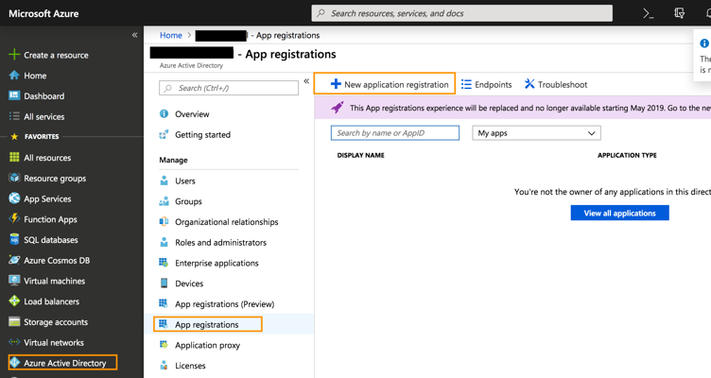This screenshot has height=378, width=711.
Task: Open the Endpoints toolbar option
Action: [487, 84]
